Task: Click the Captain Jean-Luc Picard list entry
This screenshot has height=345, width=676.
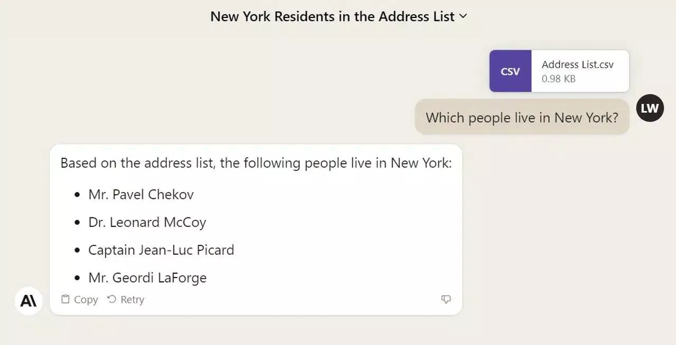Action: point(161,250)
